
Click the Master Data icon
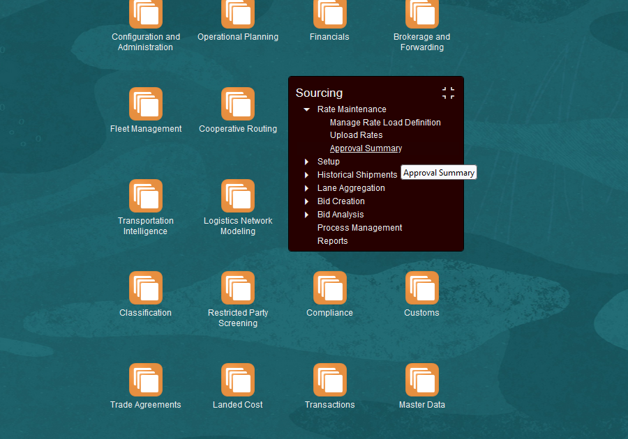(422, 380)
